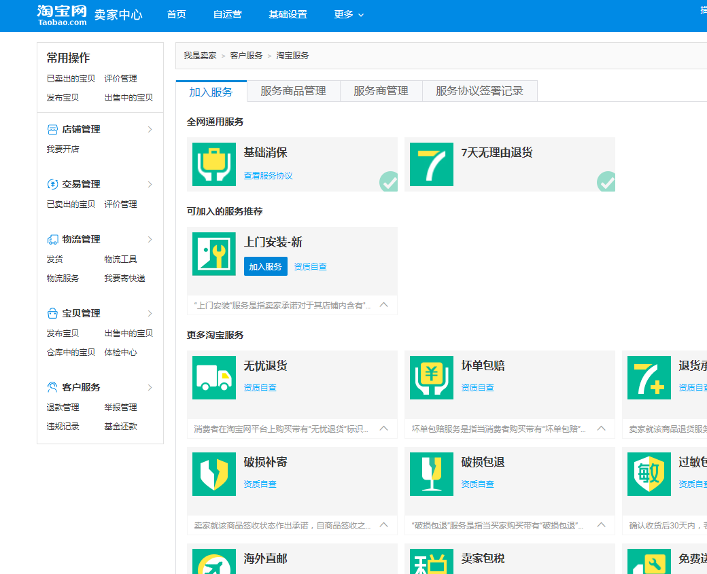This screenshot has width=707, height=574.
Task: Click the checkmark badge on 基础消保
Action: 388,181
